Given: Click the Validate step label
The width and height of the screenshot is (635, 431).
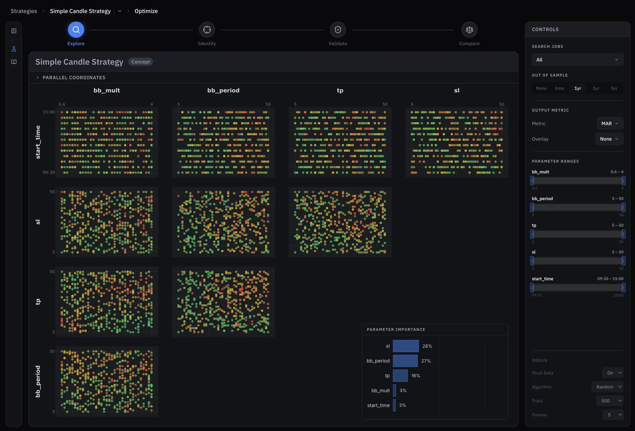Looking at the screenshot, I should pos(338,44).
